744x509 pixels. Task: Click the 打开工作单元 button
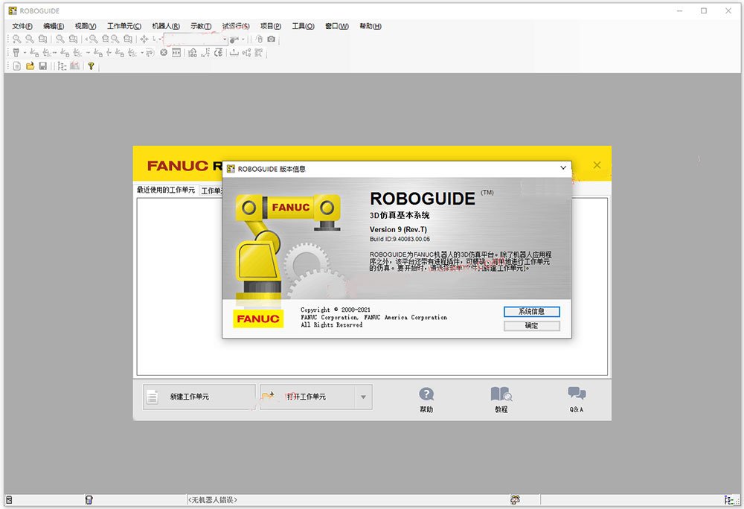coord(307,397)
